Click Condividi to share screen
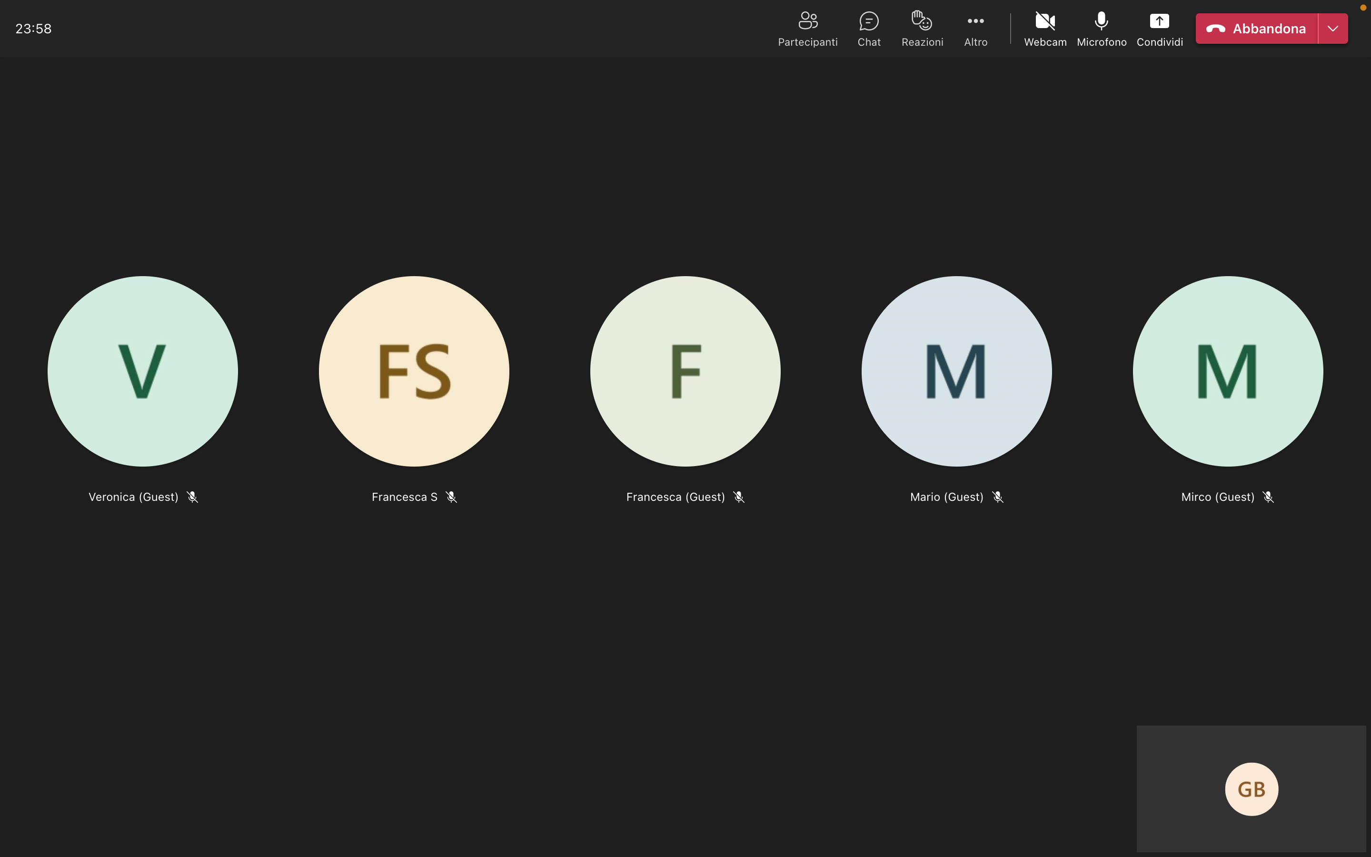Image resolution: width=1371 pixels, height=857 pixels. point(1159,29)
